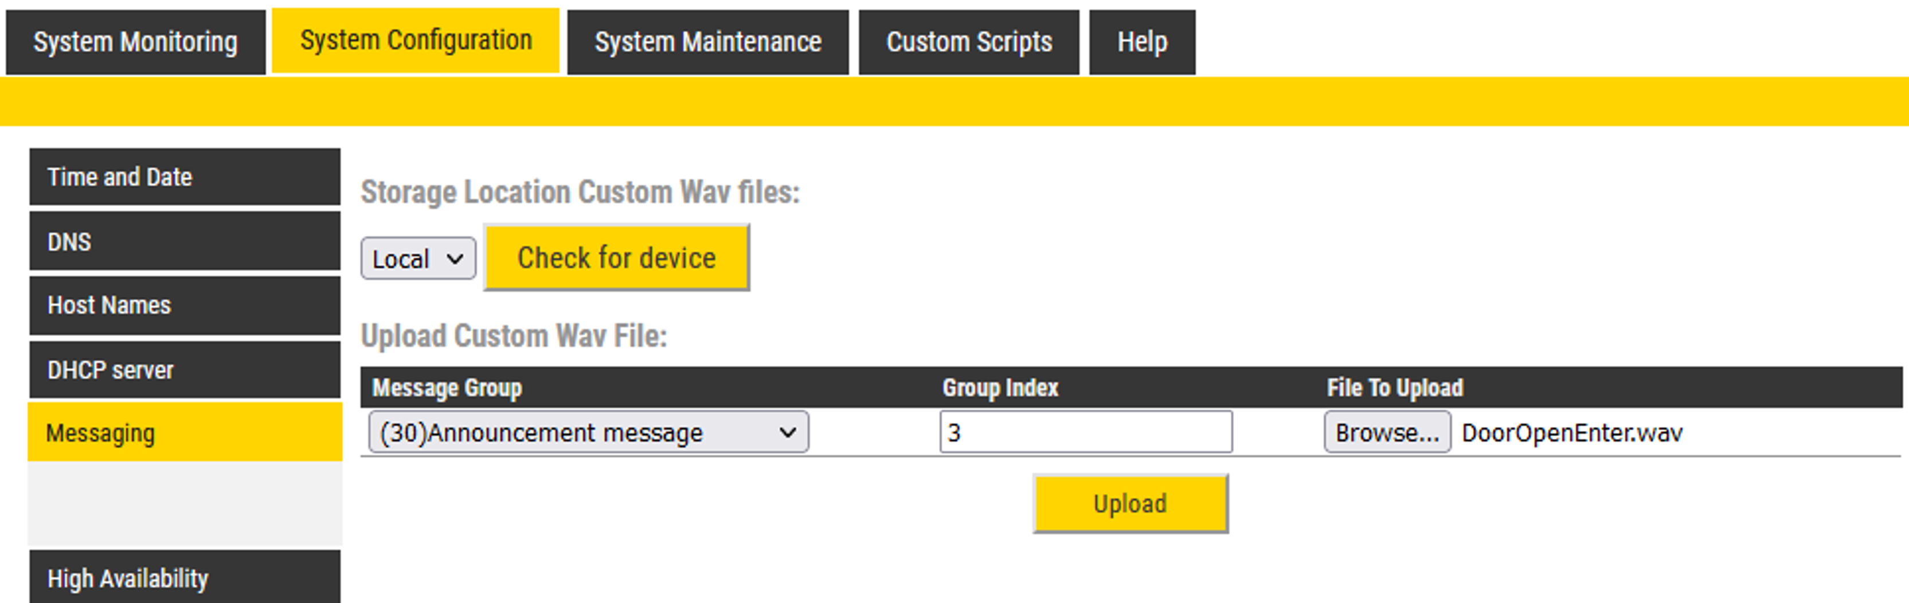Expand the Local storage location dropdown
The width and height of the screenshot is (1909, 603).
pos(418,259)
